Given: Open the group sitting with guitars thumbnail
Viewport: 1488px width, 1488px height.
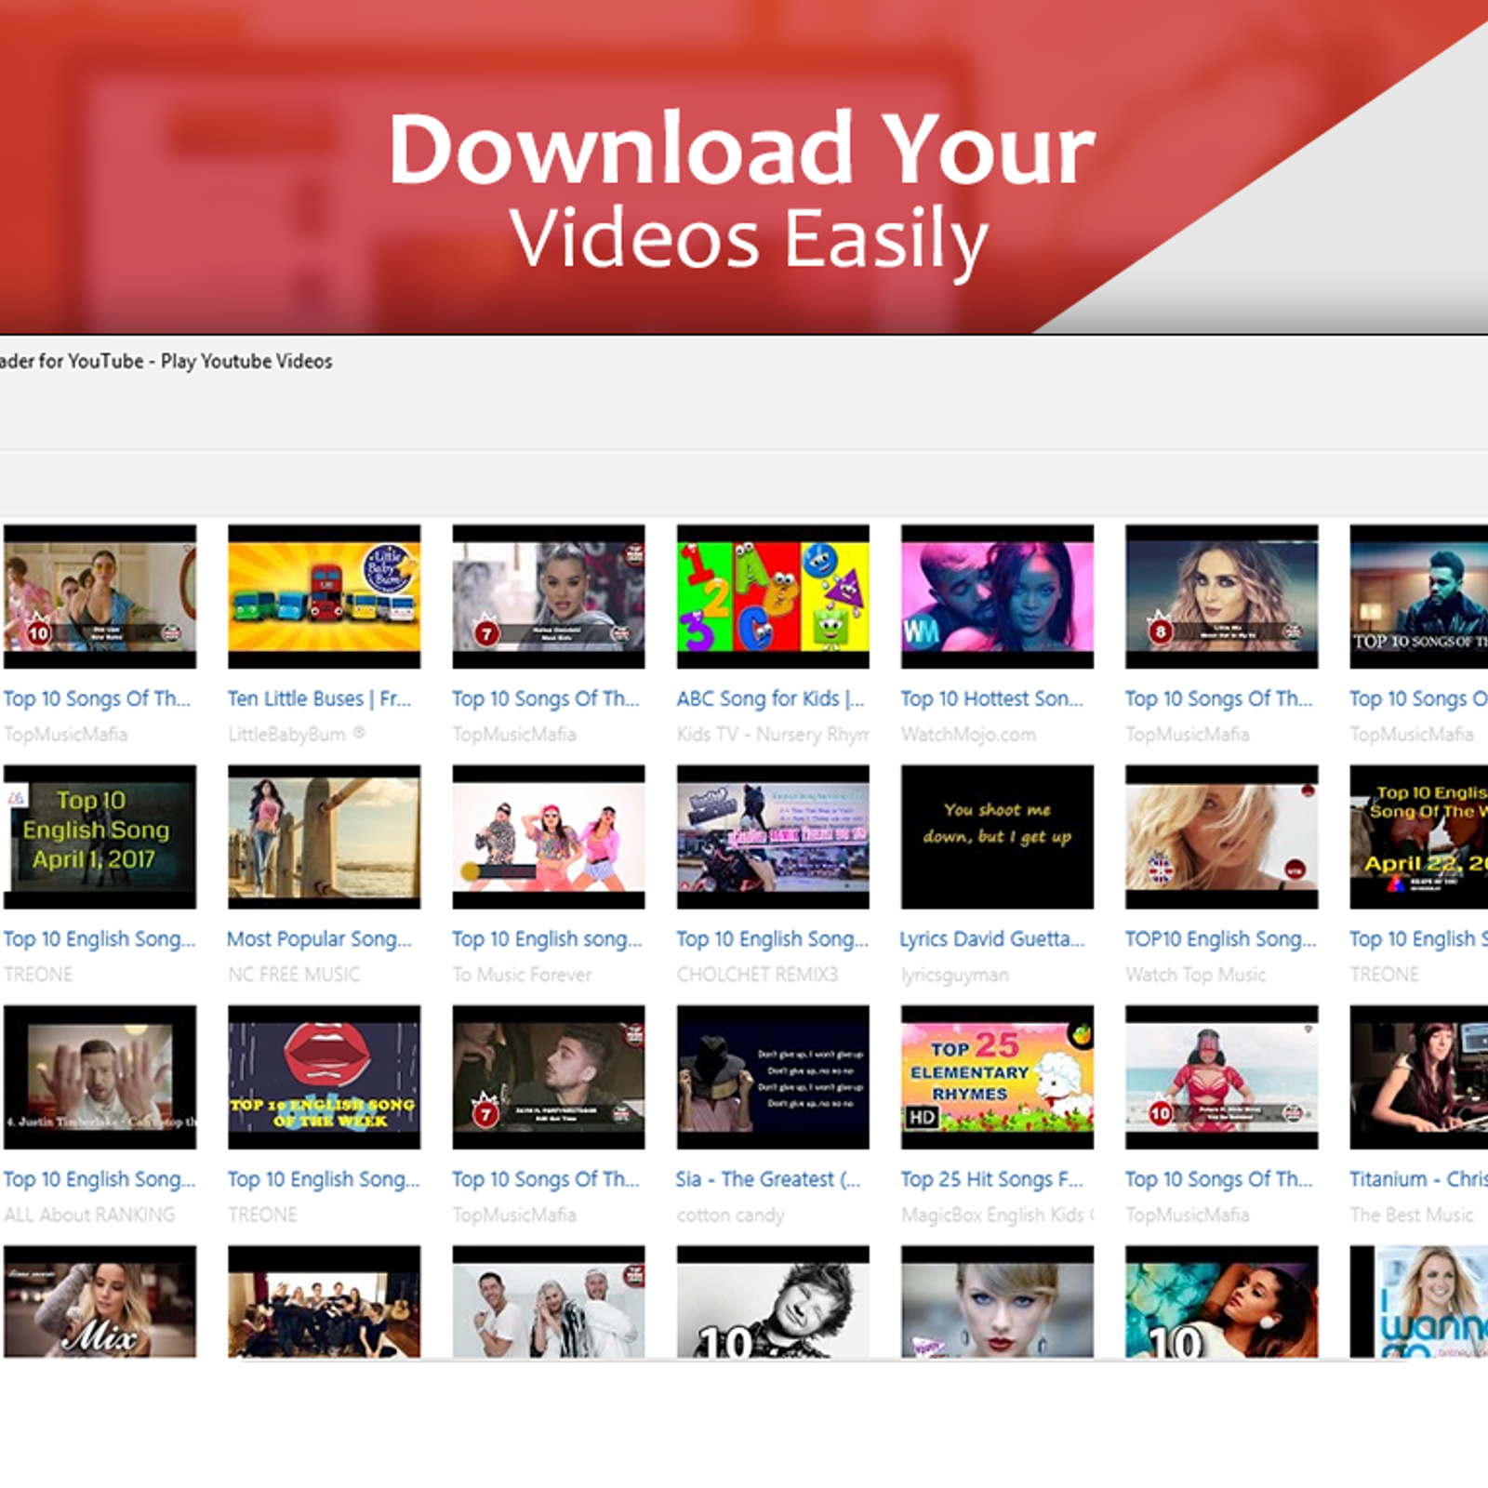Looking at the screenshot, I should coord(324,1302).
